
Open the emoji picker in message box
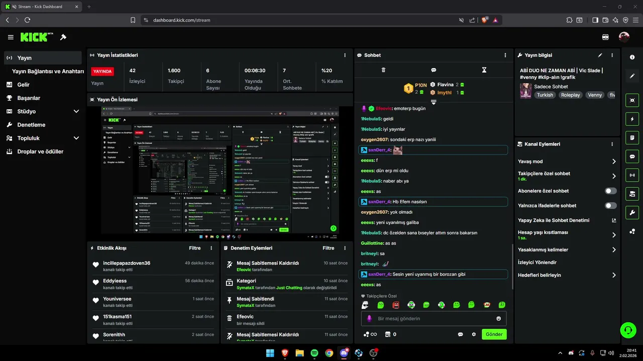pyautogui.click(x=498, y=318)
